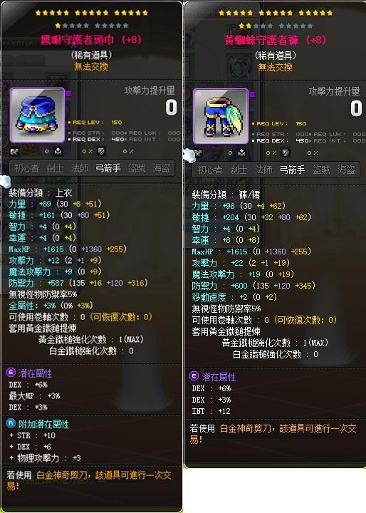Click the 鷹眼守護者頭巾 (+8) item title

click(91, 40)
